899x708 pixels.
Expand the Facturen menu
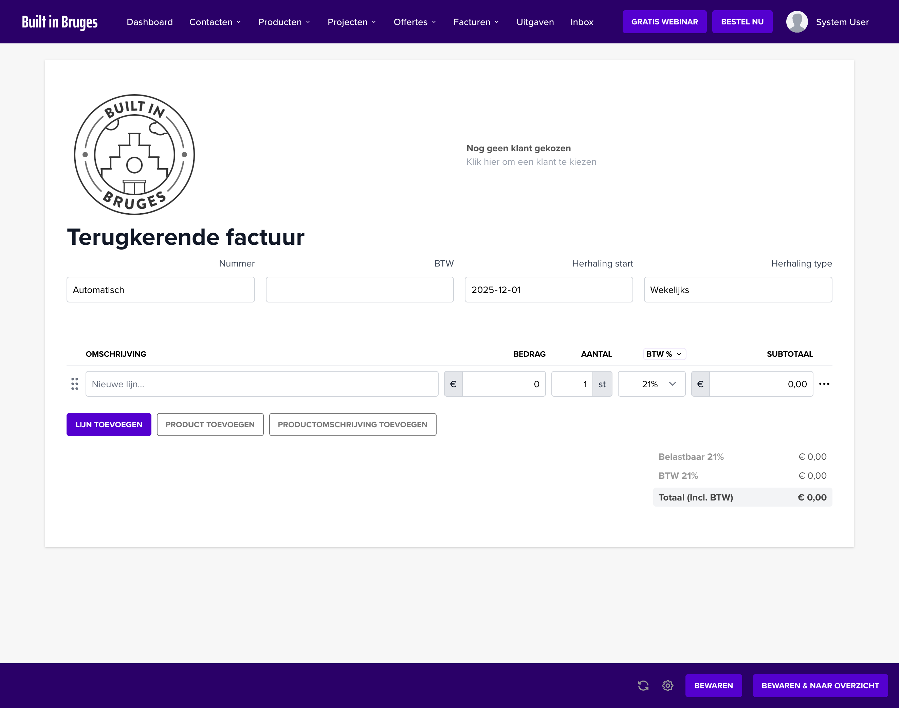[x=476, y=22]
